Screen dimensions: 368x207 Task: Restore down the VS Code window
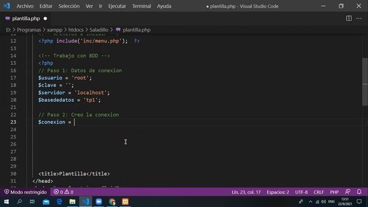[x=341, y=6]
